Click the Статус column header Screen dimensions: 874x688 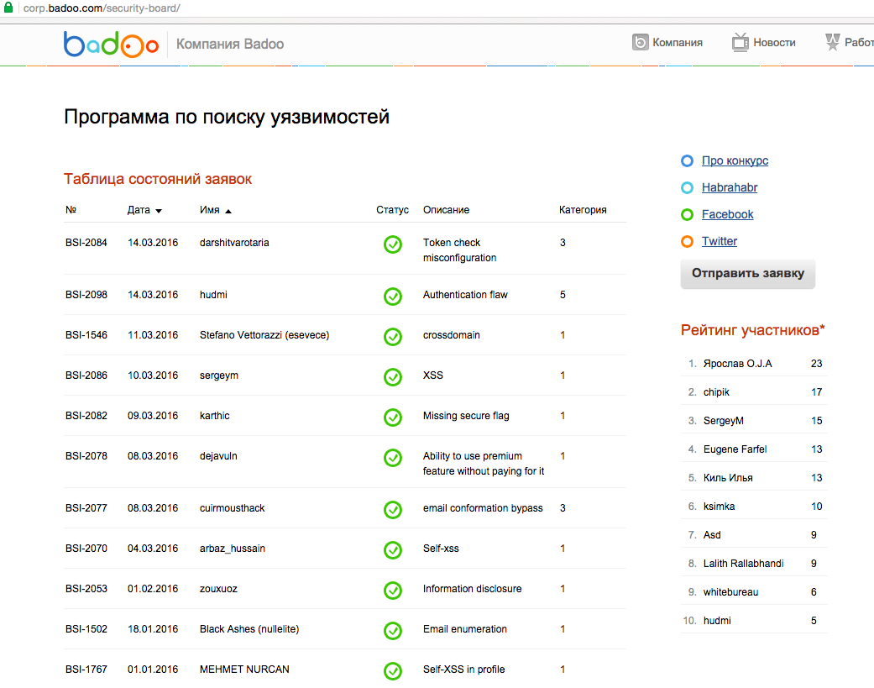(392, 210)
